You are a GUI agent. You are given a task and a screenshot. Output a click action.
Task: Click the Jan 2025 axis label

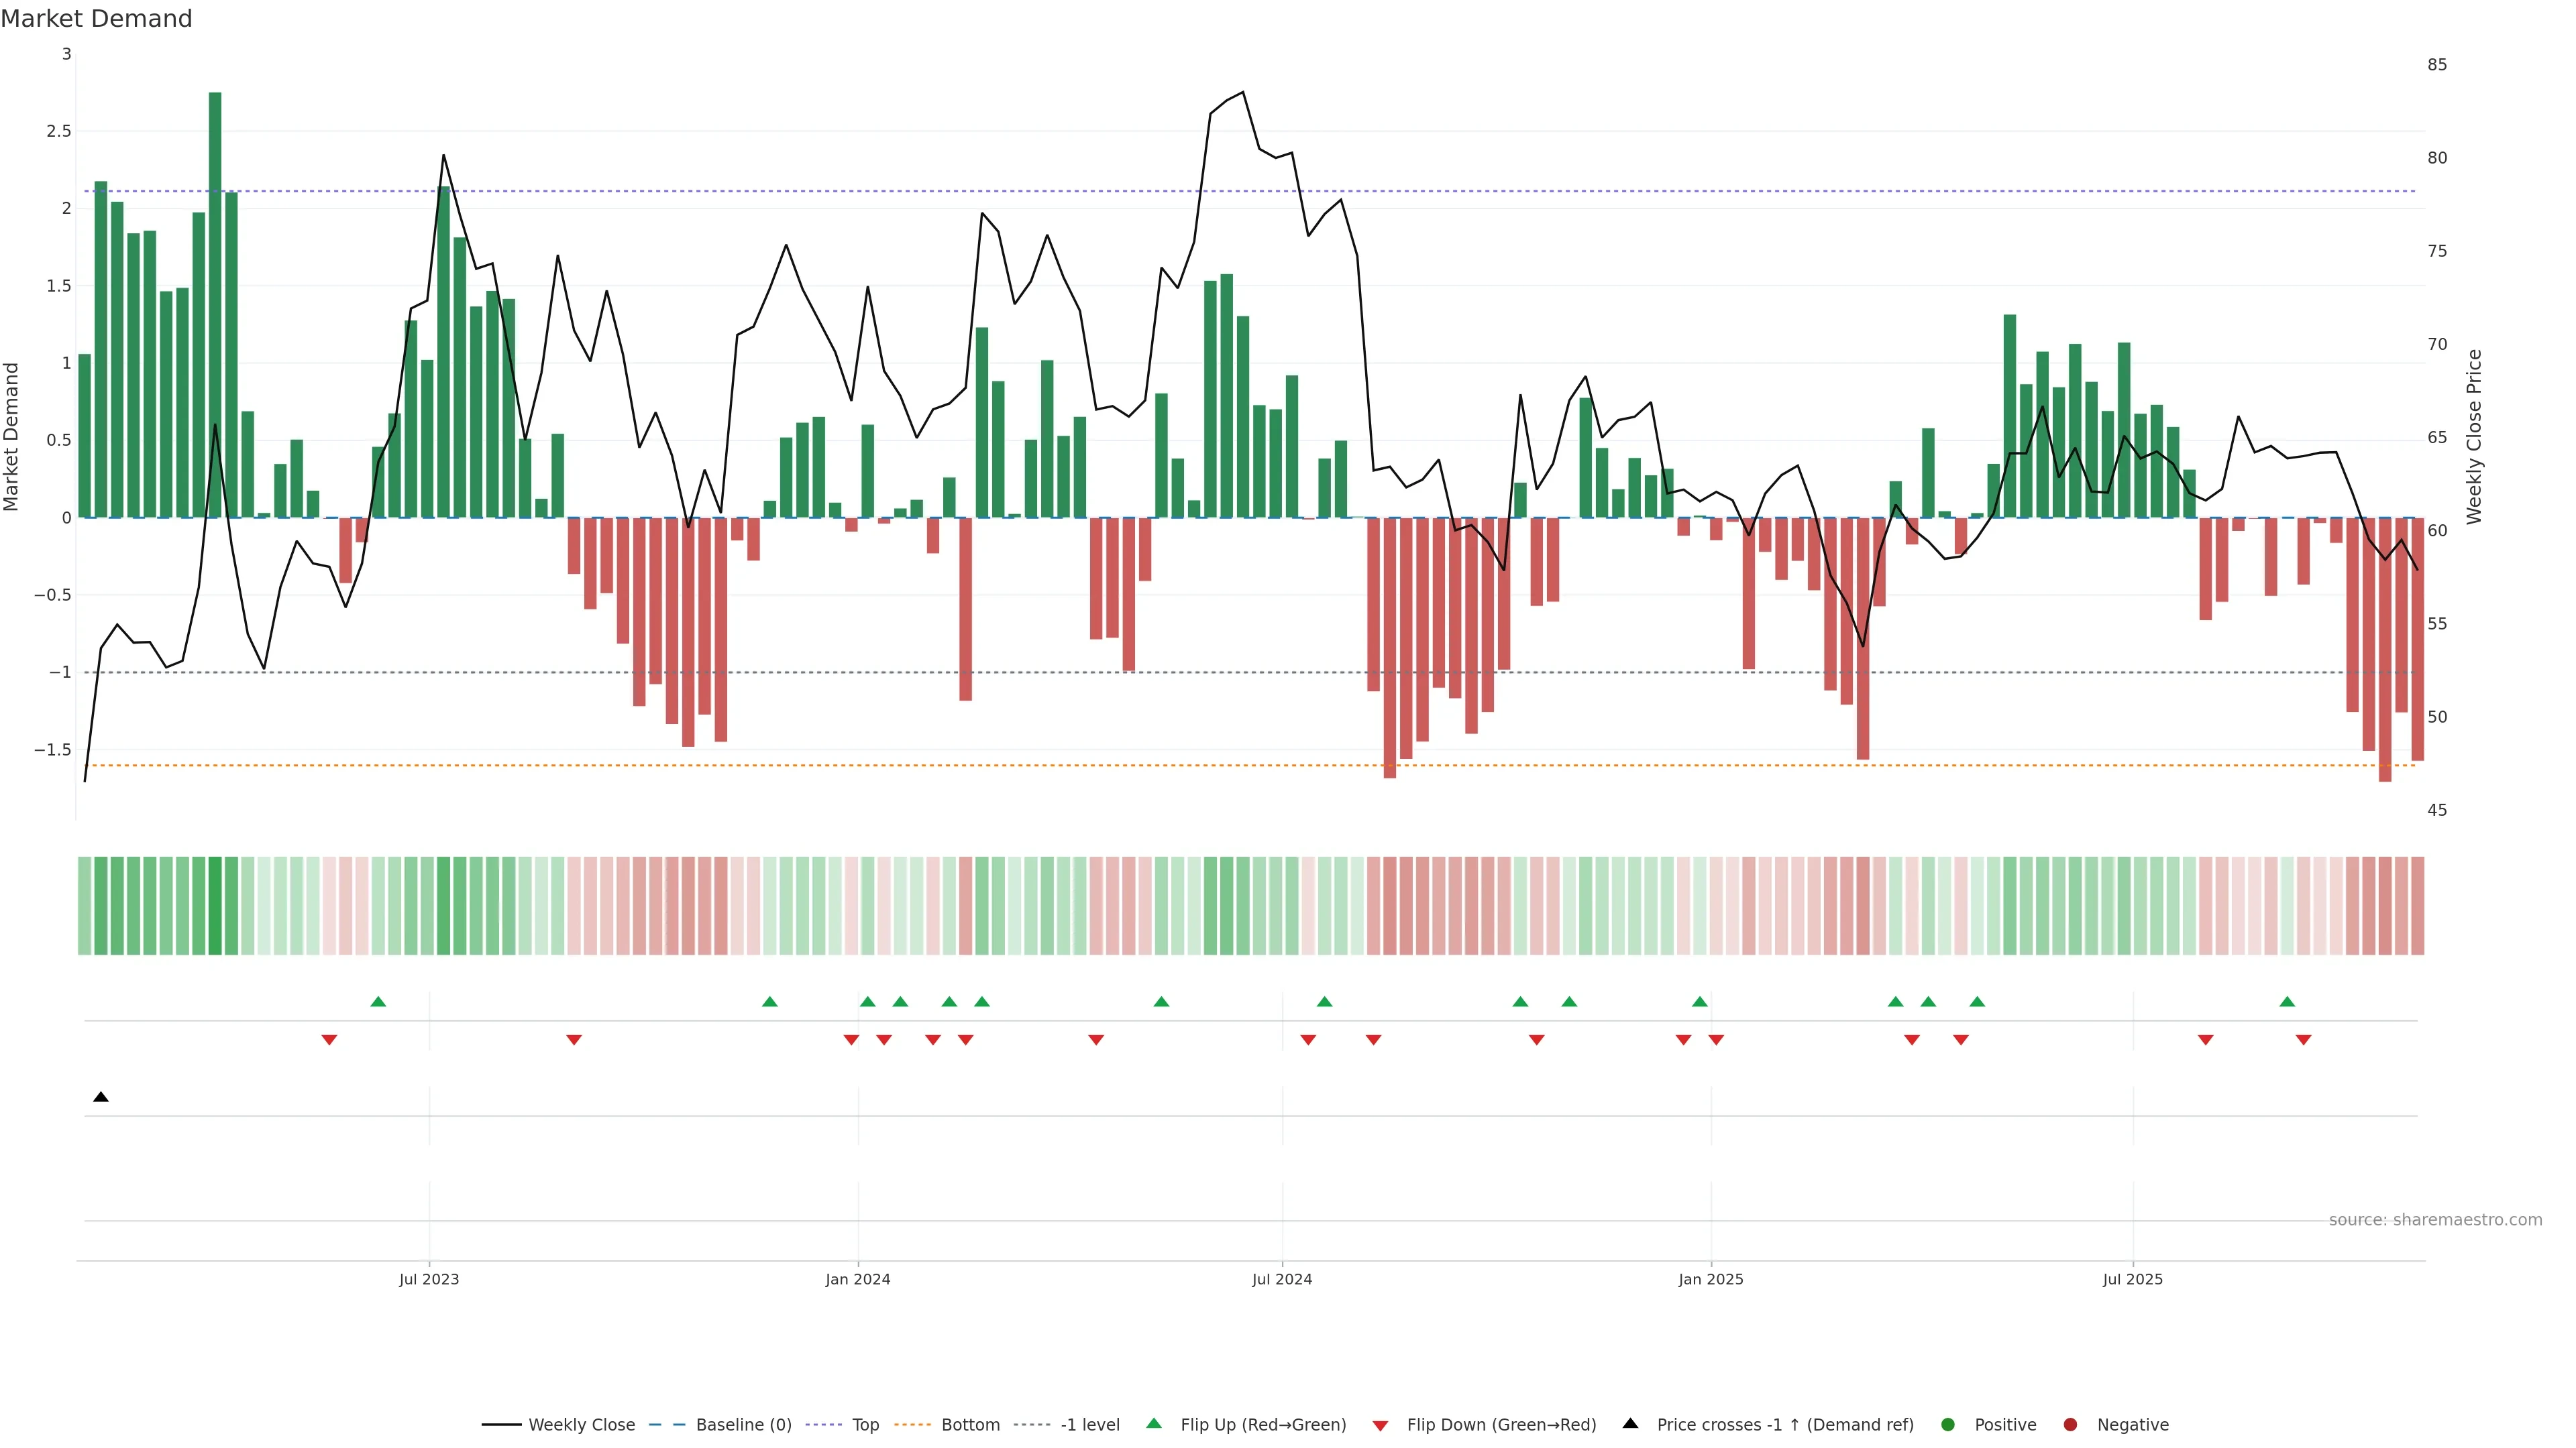pyautogui.click(x=1710, y=1279)
